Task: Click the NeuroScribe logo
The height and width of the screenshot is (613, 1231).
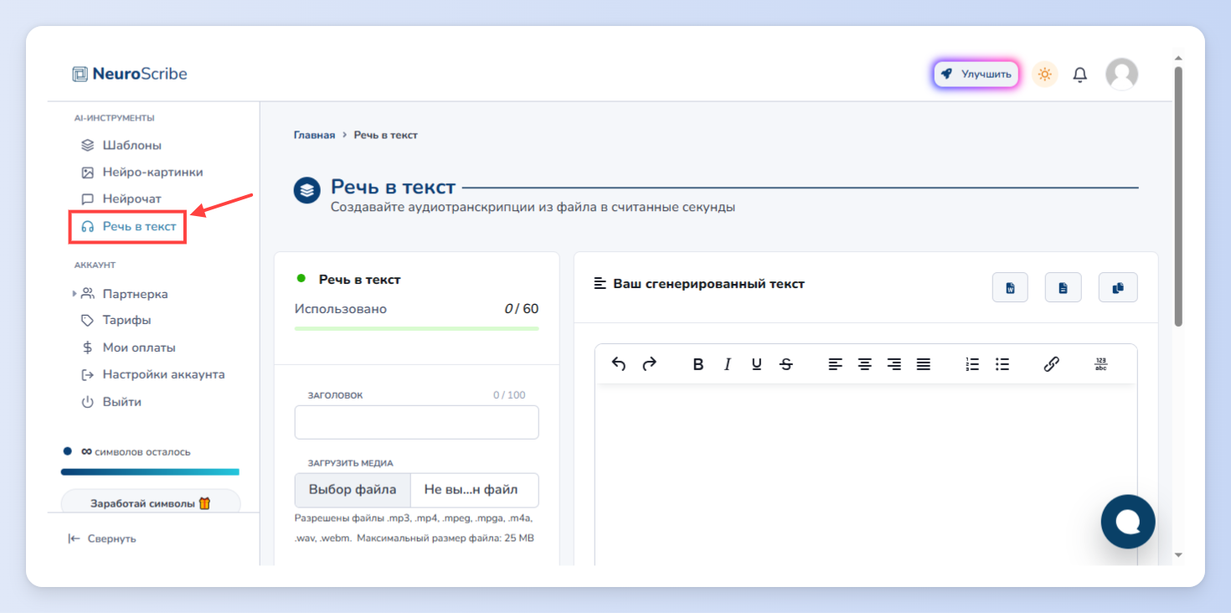Action: point(130,74)
